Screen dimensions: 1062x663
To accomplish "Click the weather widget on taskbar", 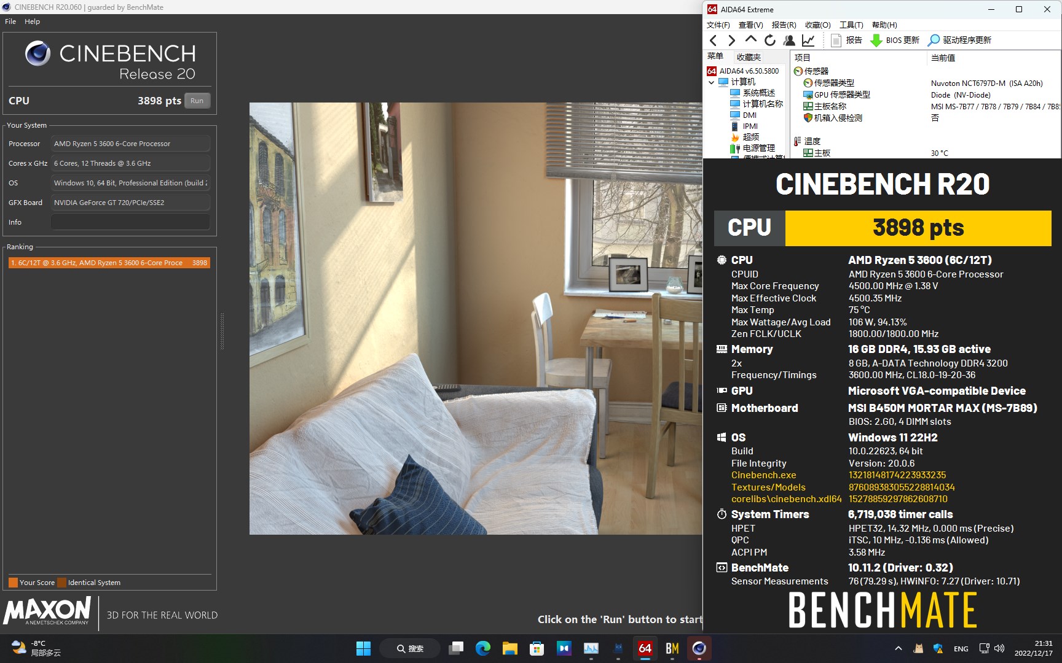I will click(36, 648).
